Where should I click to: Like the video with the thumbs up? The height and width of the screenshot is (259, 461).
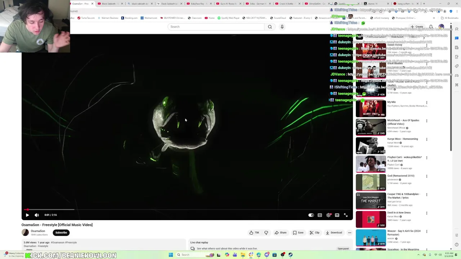pos(254,233)
